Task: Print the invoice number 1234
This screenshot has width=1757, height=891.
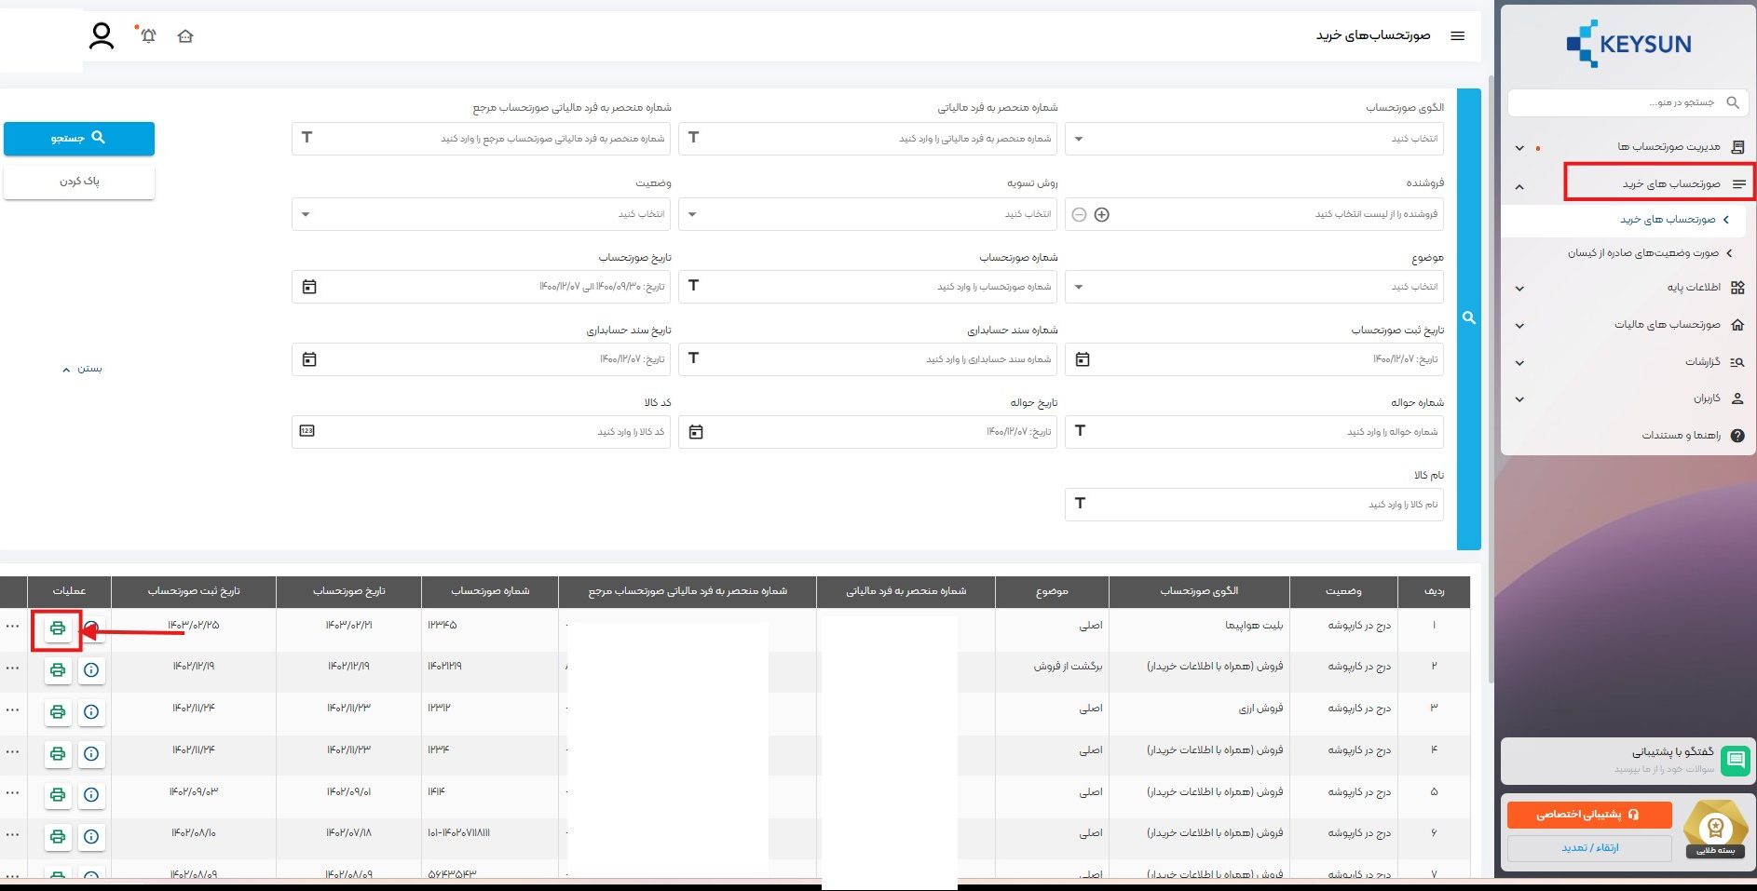Action: pyautogui.click(x=58, y=754)
